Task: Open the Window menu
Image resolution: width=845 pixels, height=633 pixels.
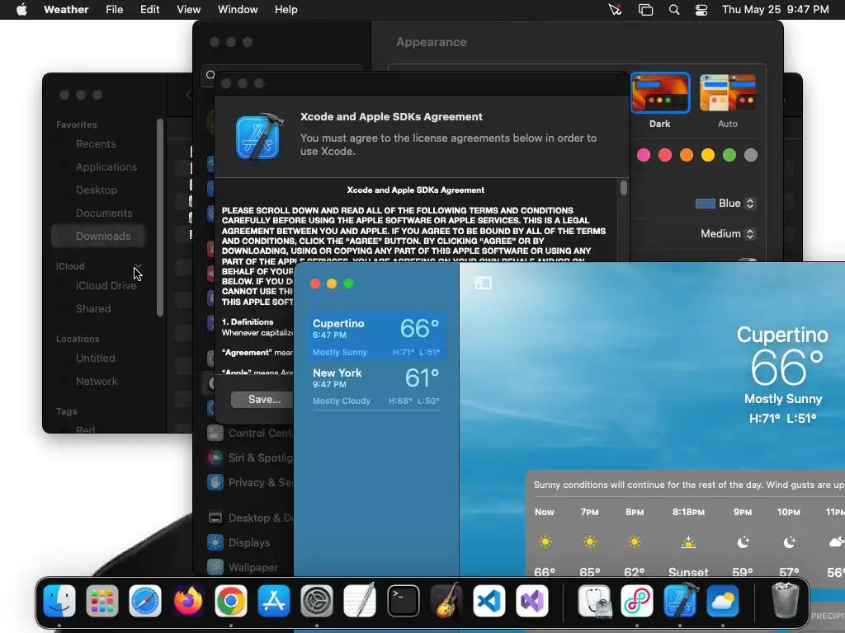Action: click(238, 10)
